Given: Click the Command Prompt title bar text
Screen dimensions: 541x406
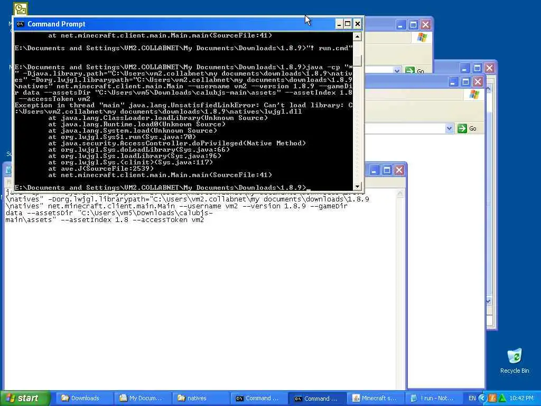Looking at the screenshot, I should [56, 24].
